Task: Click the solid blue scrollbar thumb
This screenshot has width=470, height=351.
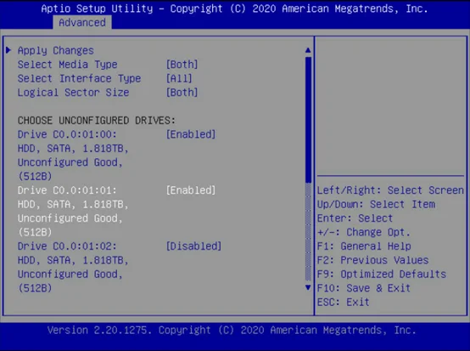Action: click(x=308, y=120)
